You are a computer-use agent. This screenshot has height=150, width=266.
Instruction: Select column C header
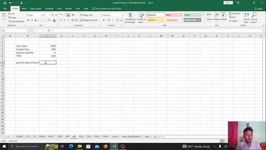pyautogui.click(x=48, y=36)
